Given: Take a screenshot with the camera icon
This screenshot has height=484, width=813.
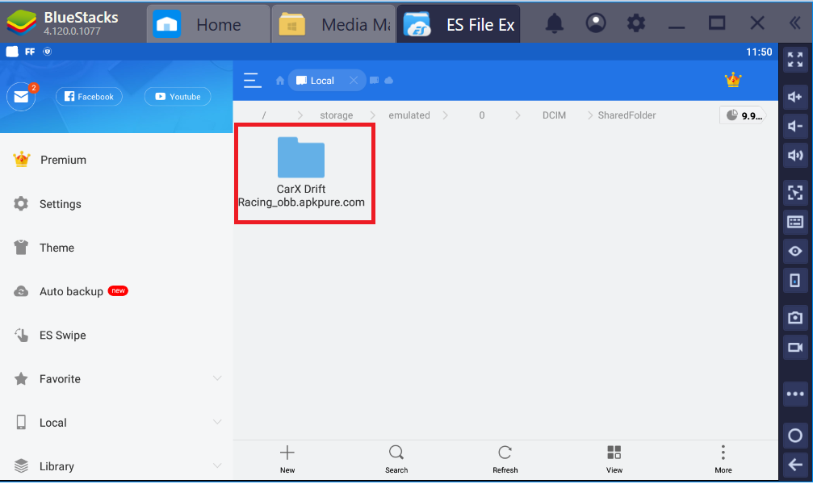Looking at the screenshot, I should (x=795, y=318).
